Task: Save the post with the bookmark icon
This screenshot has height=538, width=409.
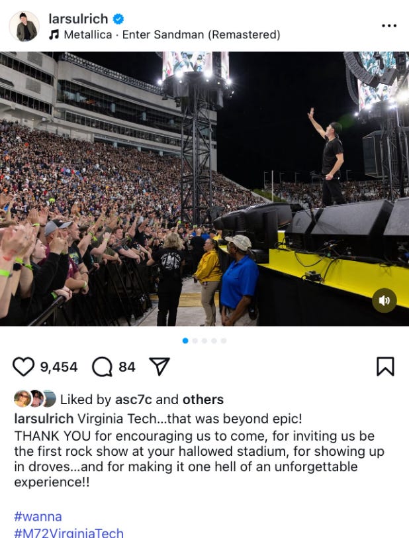Action: pyautogui.click(x=385, y=366)
